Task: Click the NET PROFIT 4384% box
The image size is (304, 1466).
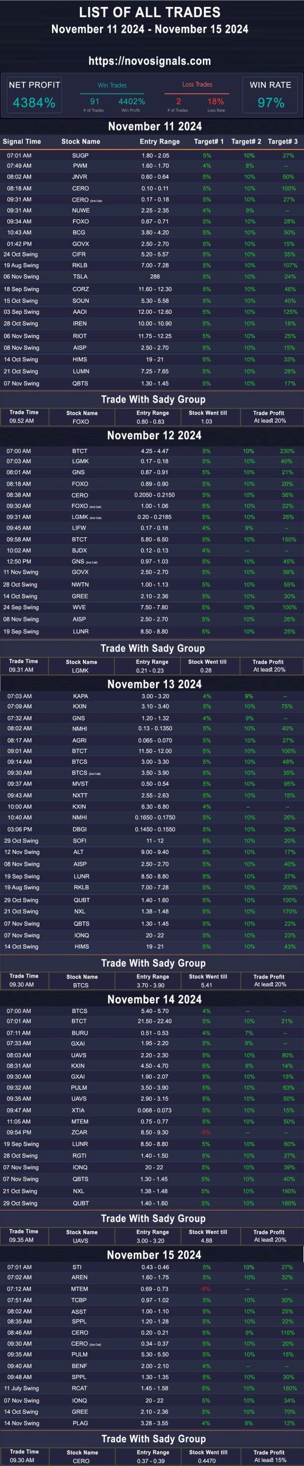Action: [34, 95]
